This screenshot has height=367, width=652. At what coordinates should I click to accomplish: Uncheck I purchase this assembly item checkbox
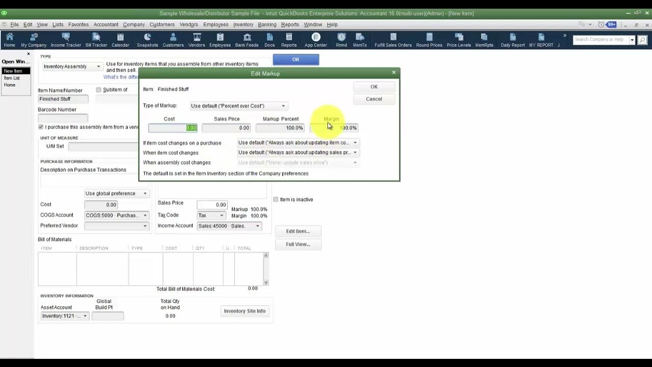tap(41, 127)
